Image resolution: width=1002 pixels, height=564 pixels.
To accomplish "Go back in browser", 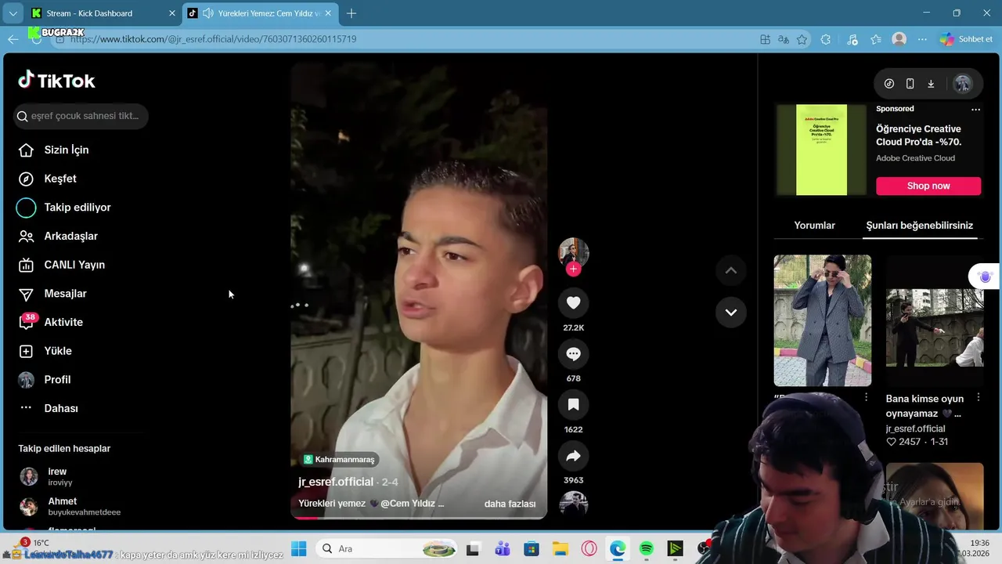I will (x=13, y=39).
